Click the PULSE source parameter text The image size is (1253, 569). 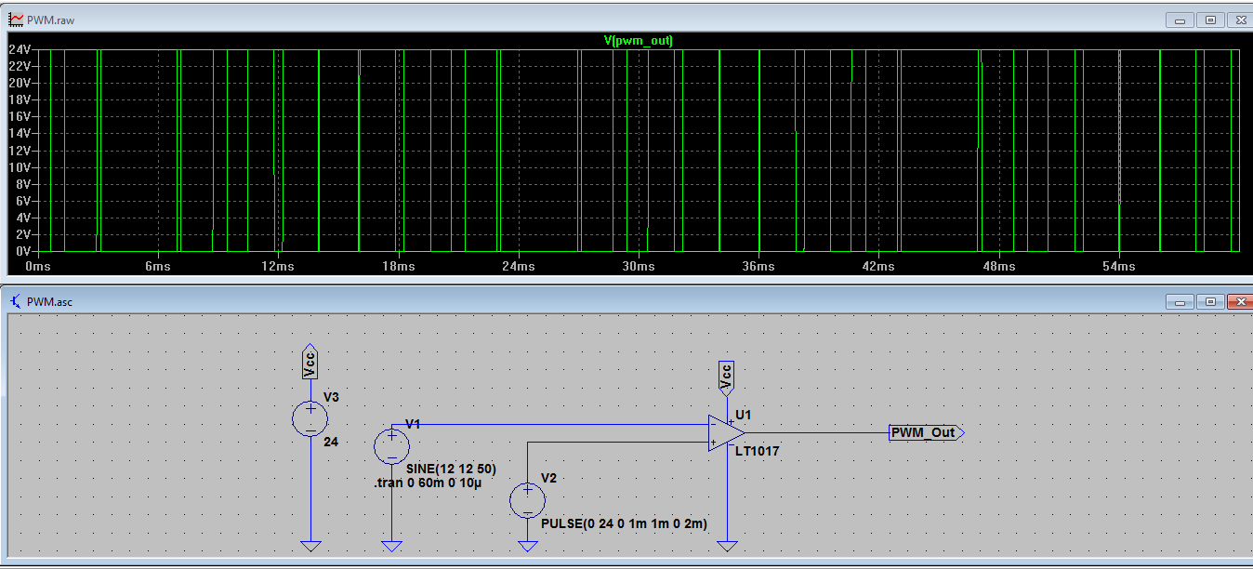click(x=626, y=524)
